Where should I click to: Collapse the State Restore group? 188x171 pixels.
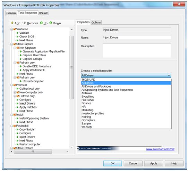coord(11,148)
